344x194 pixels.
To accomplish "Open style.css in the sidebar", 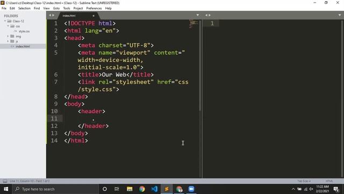I will click(x=24, y=31).
